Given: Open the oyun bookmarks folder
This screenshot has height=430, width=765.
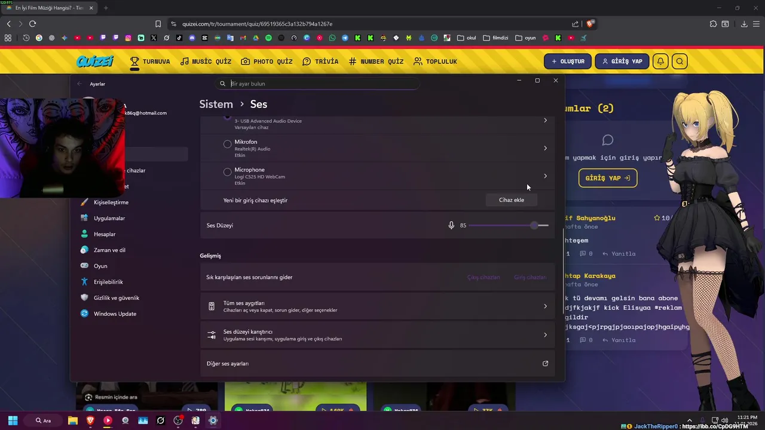Looking at the screenshot, I should pos(526,38).
